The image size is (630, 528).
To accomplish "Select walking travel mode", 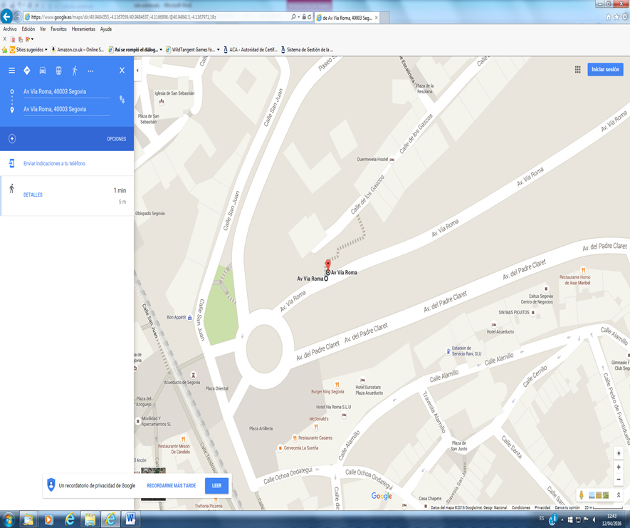I will [x=74, y=71].
